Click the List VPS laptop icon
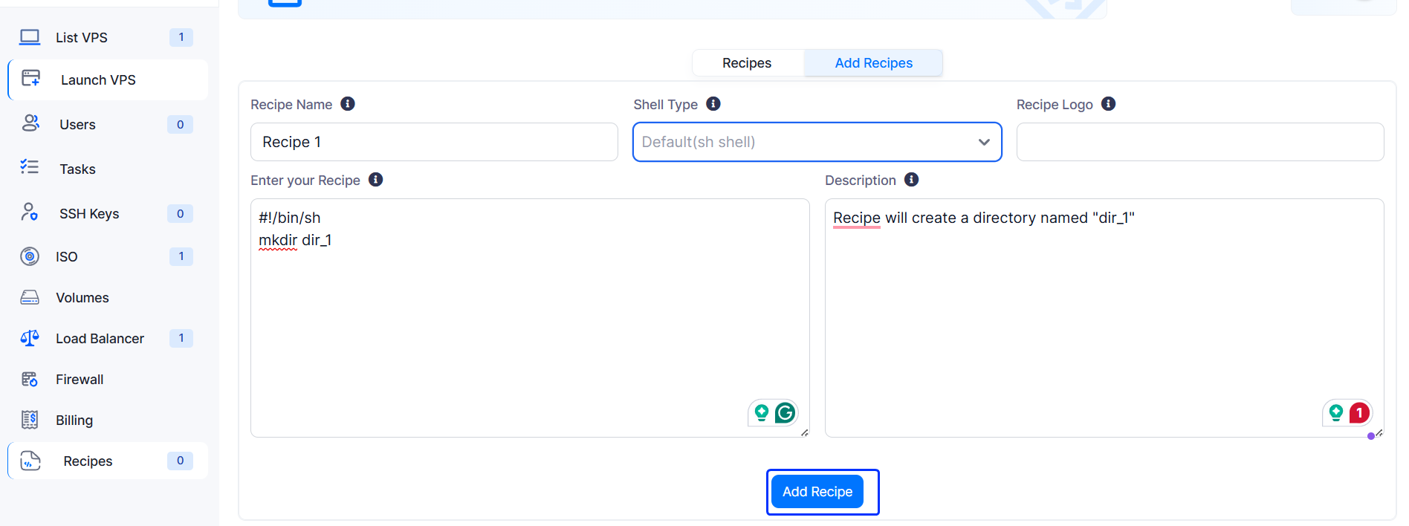The height and width of the screenshot is (526, 1409). coord(30,37)
